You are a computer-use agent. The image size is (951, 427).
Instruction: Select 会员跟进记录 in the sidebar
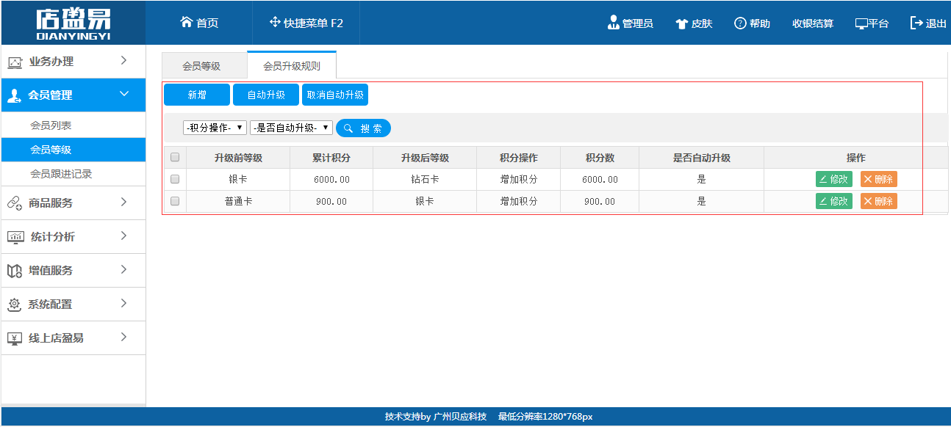click(61, 174)
